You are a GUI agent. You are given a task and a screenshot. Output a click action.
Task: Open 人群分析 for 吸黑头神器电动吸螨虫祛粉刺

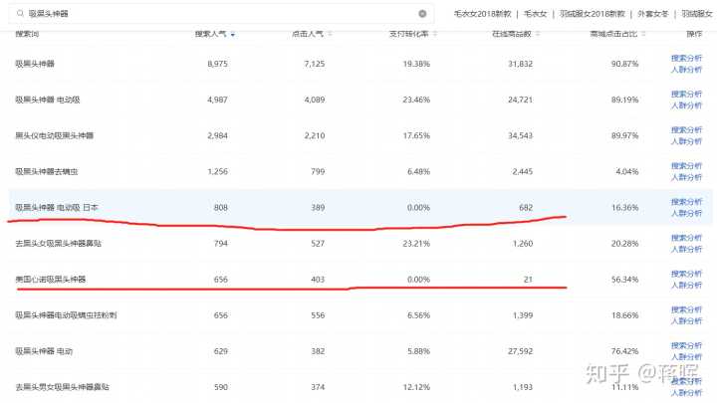tap(686, 320)
